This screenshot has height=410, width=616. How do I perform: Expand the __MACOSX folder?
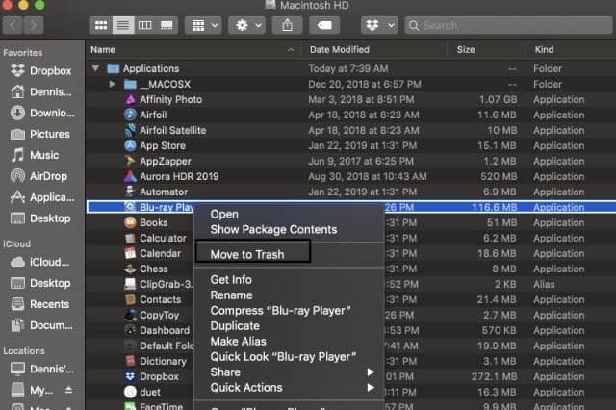pyautogui.click(x=114, y=85)
